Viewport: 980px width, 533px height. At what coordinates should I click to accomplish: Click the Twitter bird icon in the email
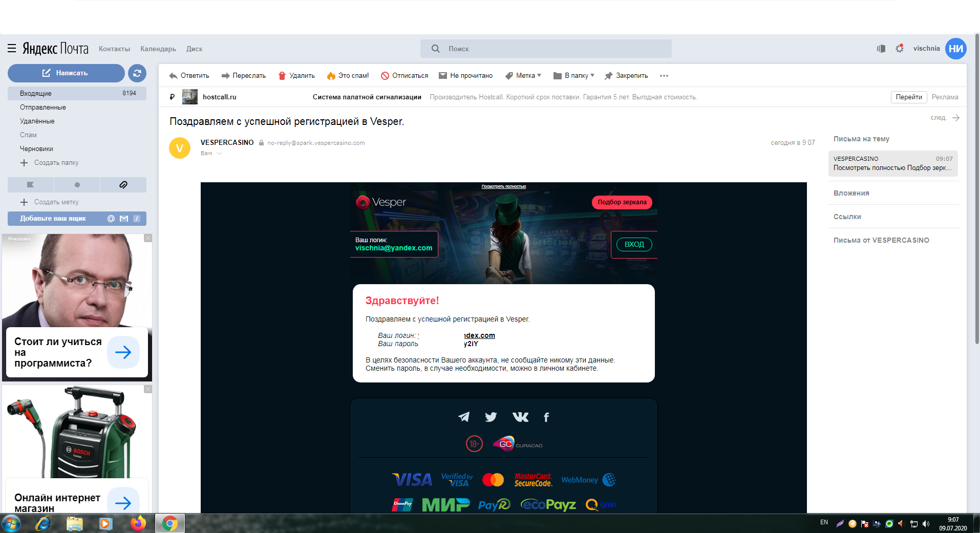coord(491,417)
